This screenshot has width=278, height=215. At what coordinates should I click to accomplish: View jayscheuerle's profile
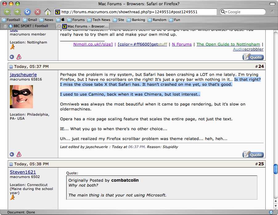coord(23,75)
